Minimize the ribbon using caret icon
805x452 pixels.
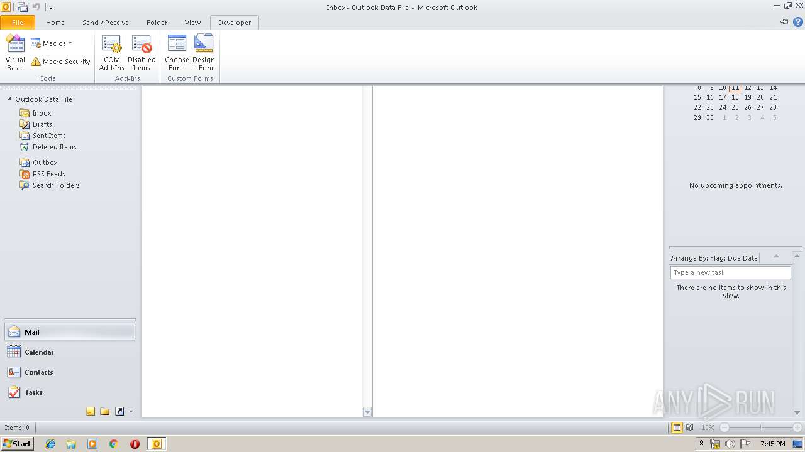(784, 22)
